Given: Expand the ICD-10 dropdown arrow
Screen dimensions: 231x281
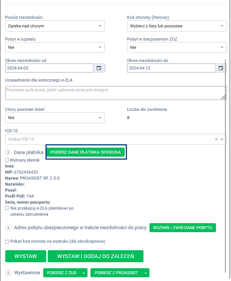Looking at the screenshot, I should tap(222, 139).
